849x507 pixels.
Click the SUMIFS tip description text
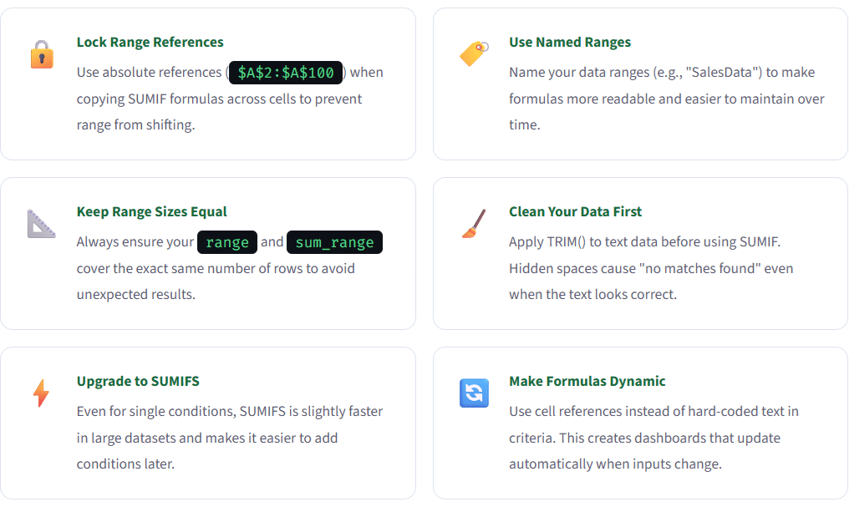(230, 438)
